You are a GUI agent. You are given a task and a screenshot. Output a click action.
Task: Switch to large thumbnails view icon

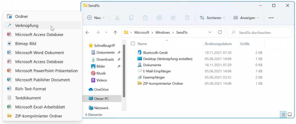coord(290,115)
